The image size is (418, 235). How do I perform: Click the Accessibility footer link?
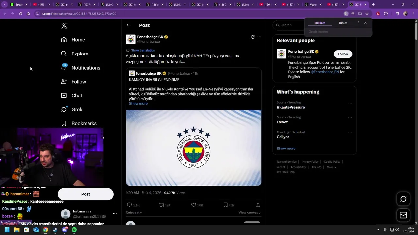[x=298, y=167]
